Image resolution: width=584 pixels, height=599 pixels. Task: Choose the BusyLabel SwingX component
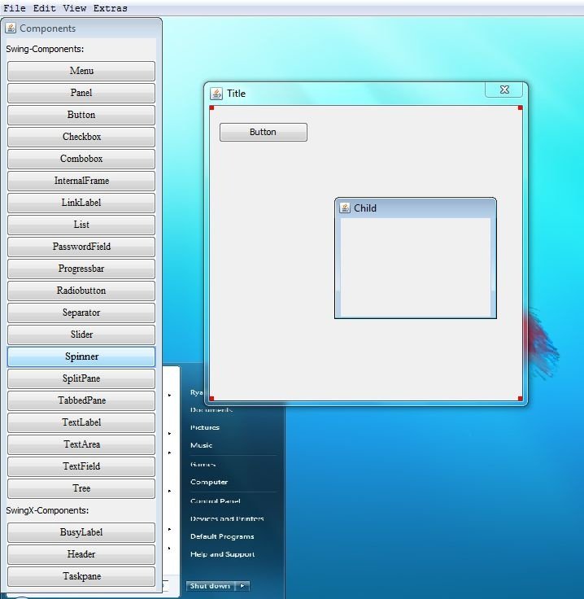tap(81, 532)
